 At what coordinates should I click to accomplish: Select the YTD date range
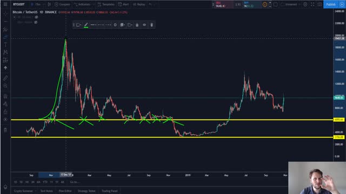tap(45, 182)
